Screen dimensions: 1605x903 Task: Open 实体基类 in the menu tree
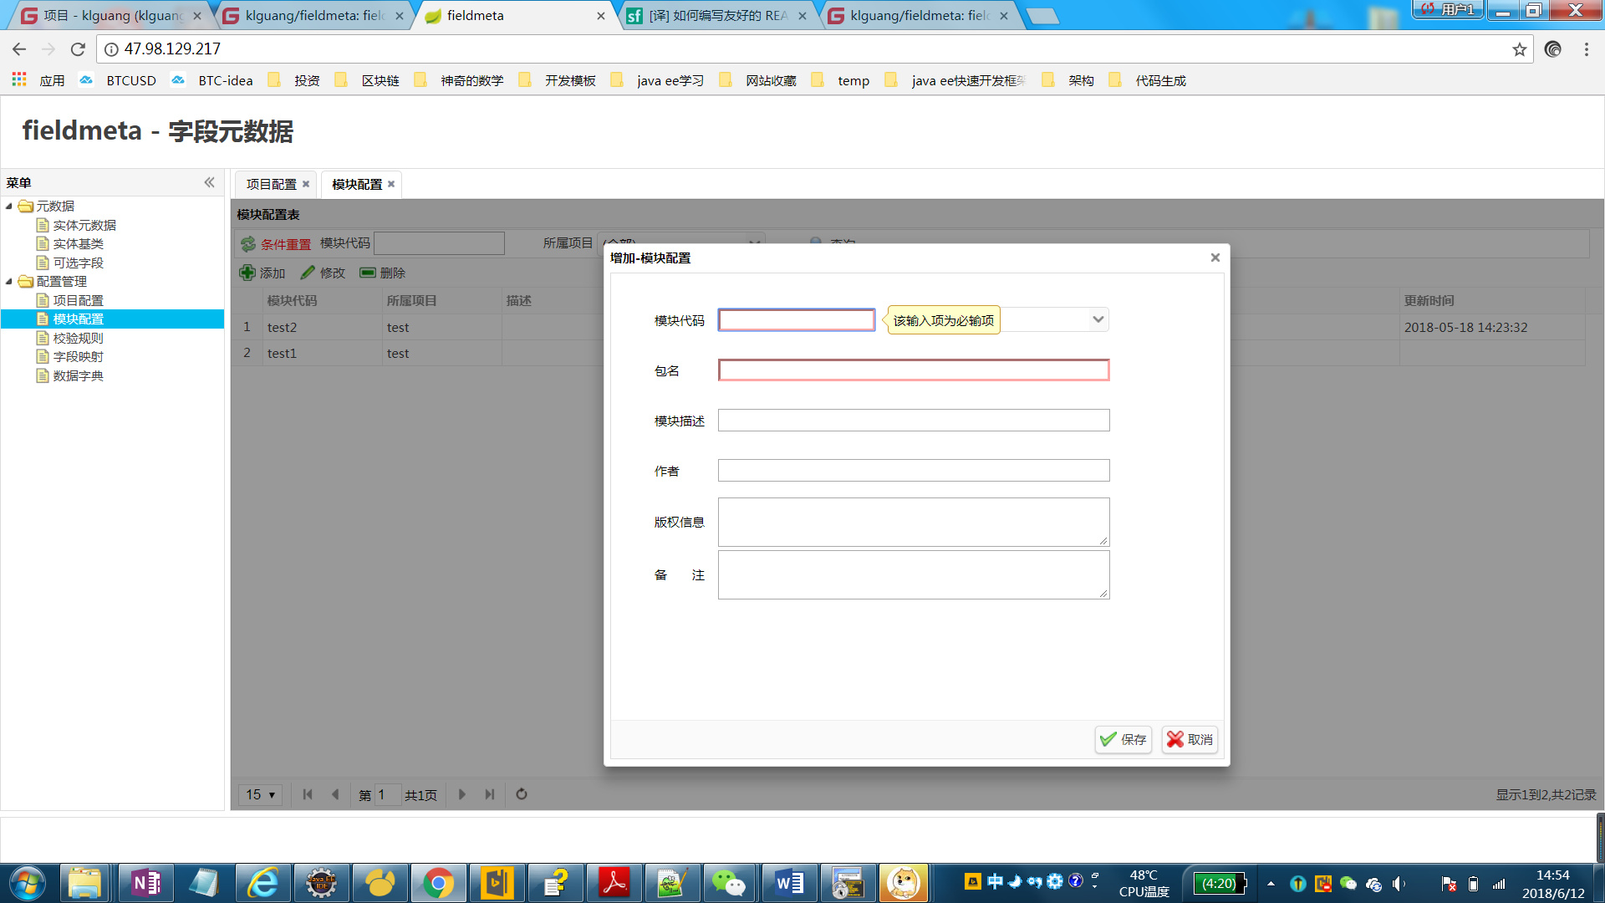click(x=78, y=243)
